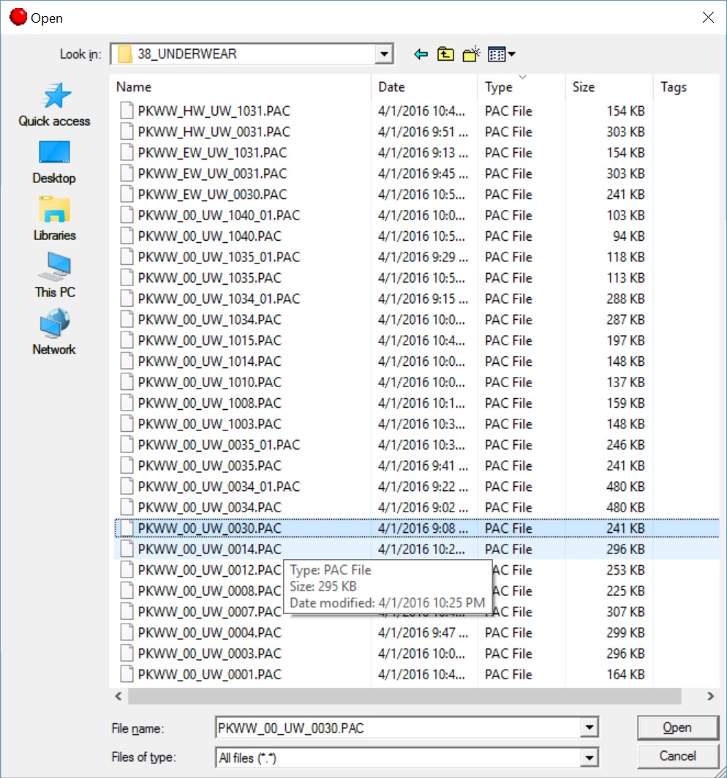Go up one folder level
Image resolution: width=727 pixels, height=778 pixels.
click(445, 54)
